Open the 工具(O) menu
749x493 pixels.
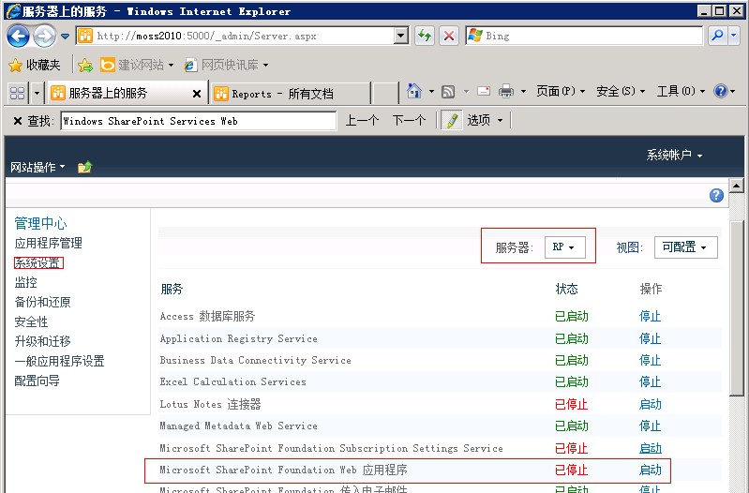tap(681, 91)
